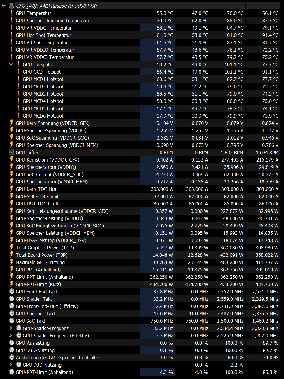Select the GPU MCD2 Hotspot row label
The height and width of the screenshot is (379, 284).
pos(43,86)
